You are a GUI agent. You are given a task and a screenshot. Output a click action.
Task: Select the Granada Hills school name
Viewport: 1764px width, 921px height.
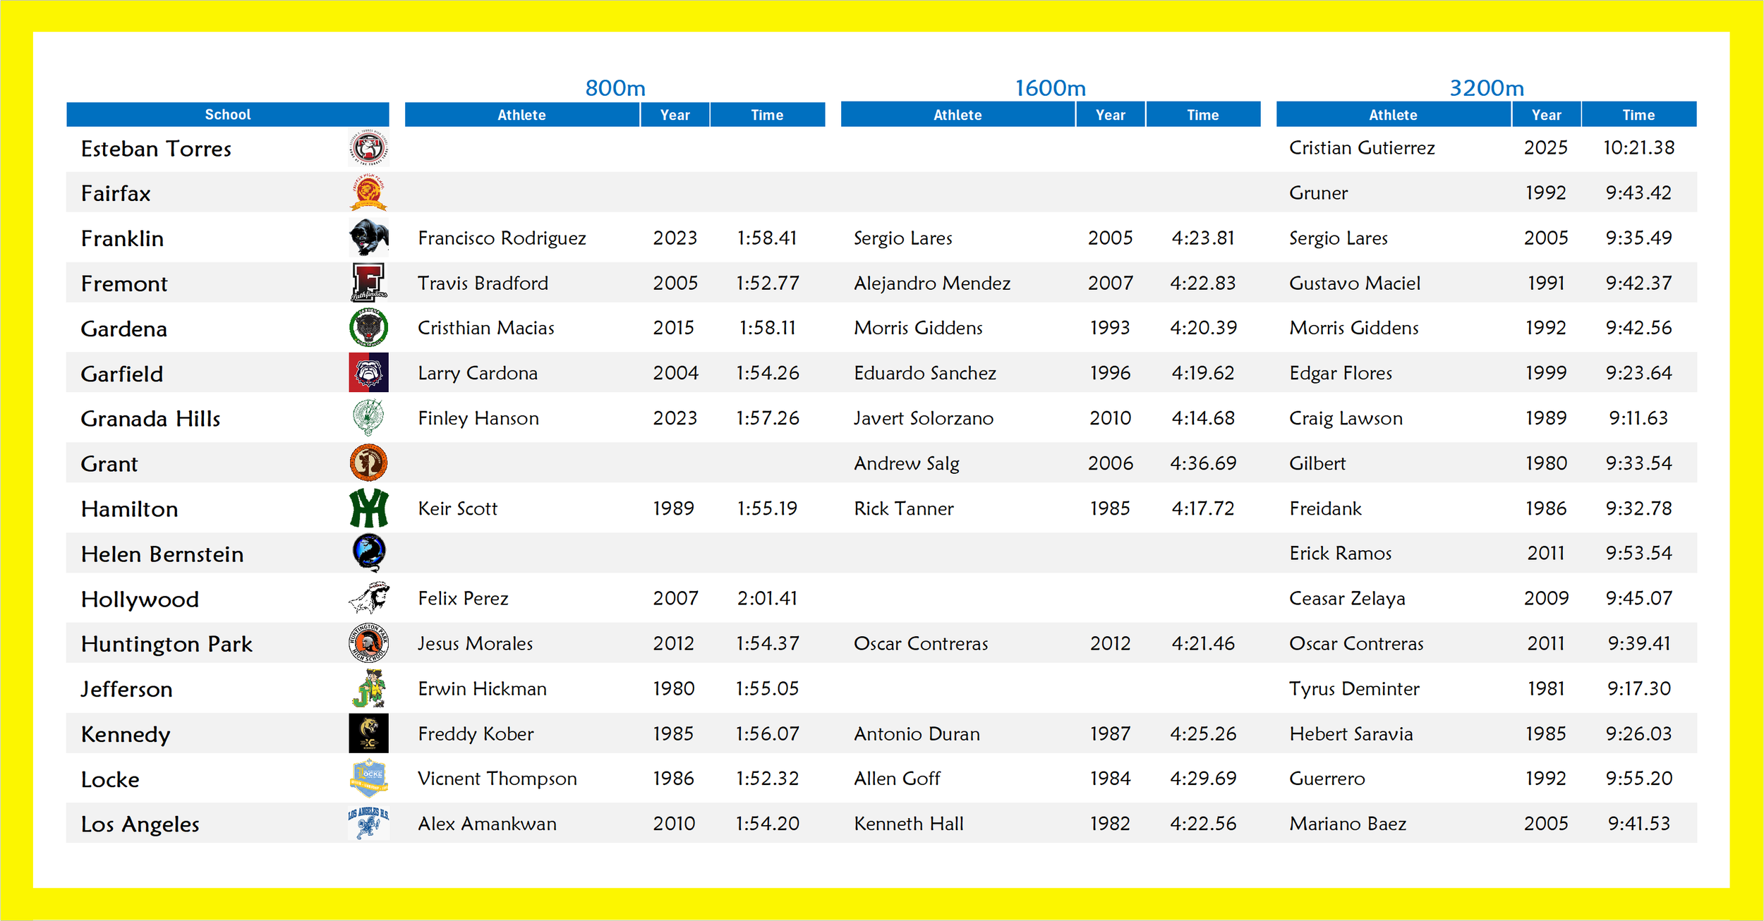tap(150, 419)
